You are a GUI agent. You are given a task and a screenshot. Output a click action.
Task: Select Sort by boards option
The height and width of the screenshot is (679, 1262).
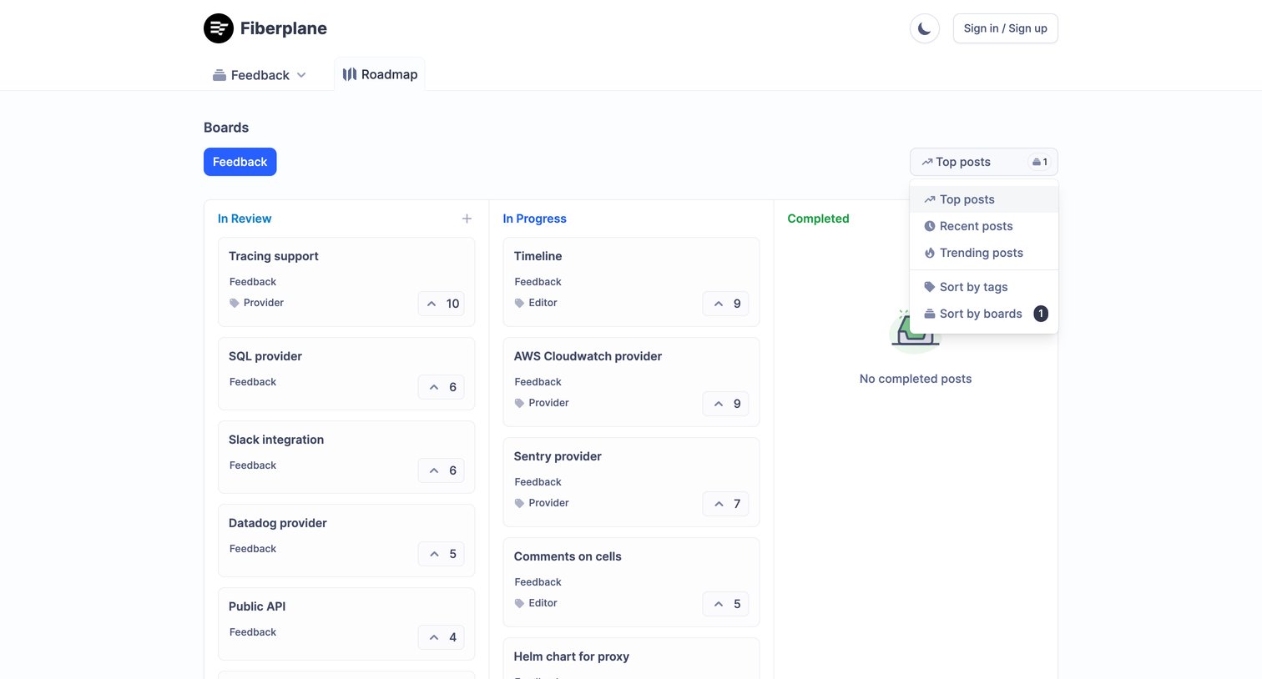pos(983,314)
